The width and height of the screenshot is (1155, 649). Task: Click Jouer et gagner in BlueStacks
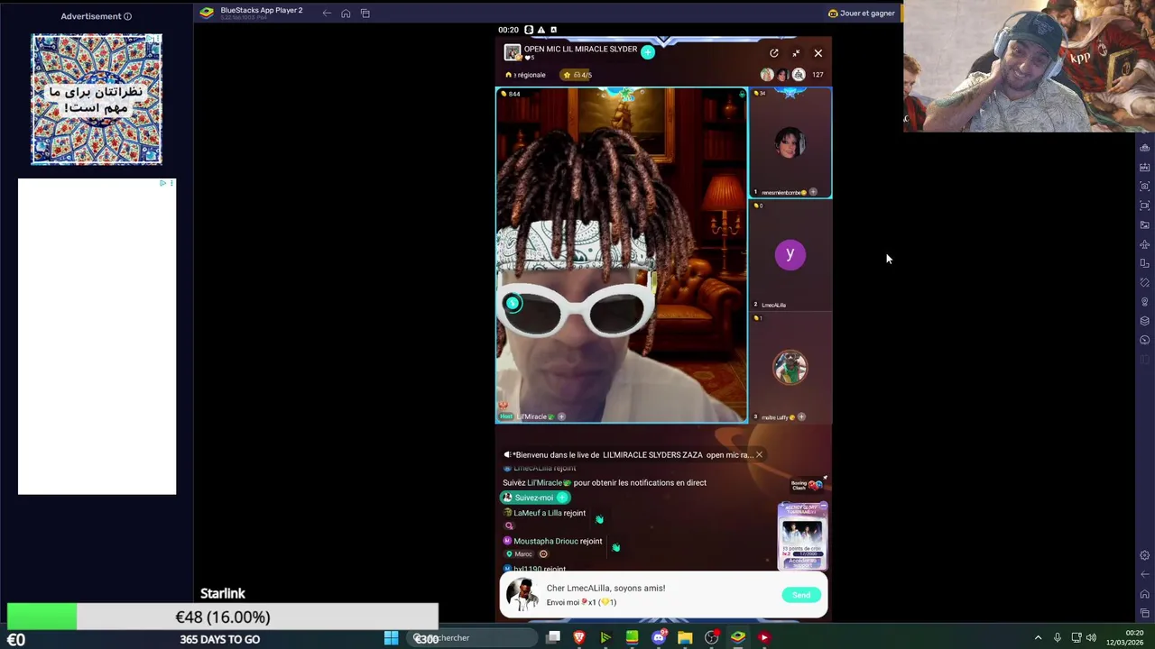click(x=862, y=14)
